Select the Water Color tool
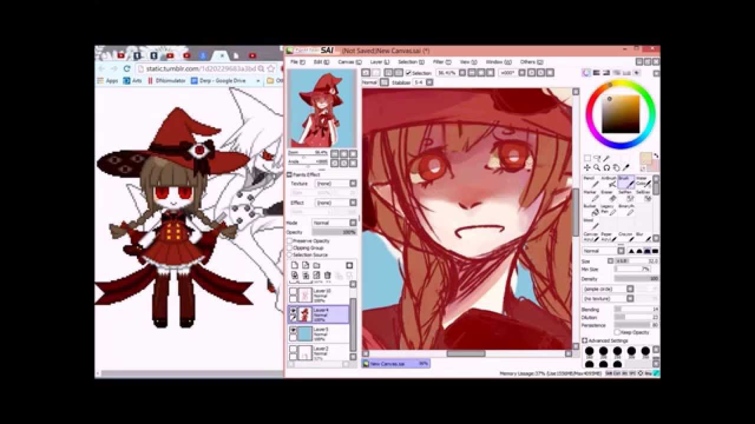Viewport: 755px width, 424px height. (x=643, y=181)
